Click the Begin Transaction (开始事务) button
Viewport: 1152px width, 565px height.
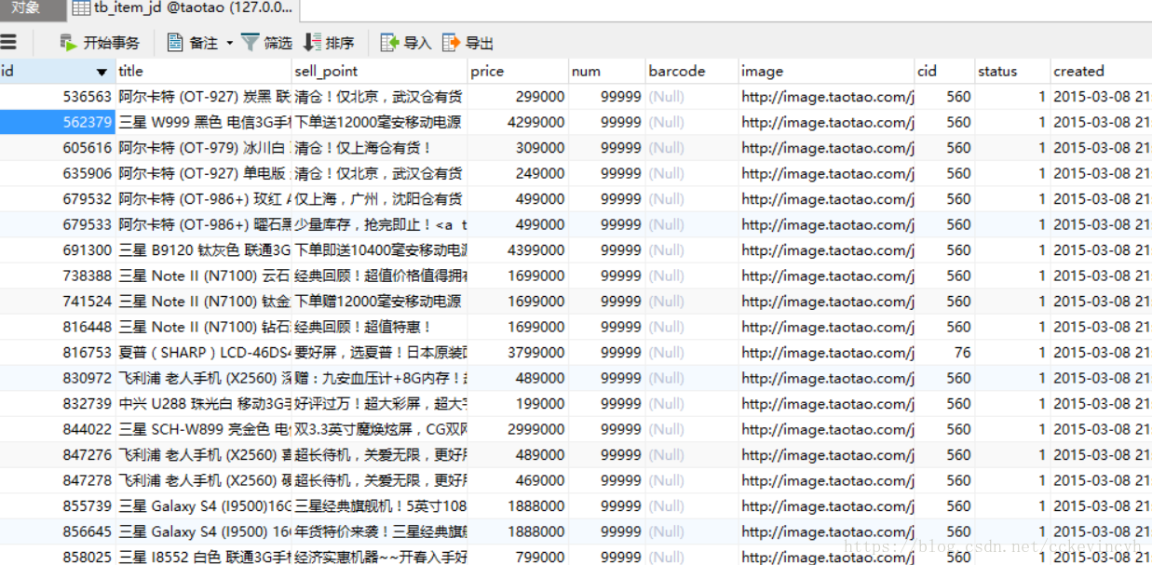click(99, 43)
